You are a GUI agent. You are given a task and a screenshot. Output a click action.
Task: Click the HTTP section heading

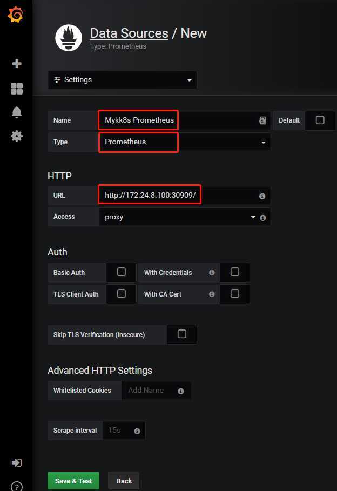point(59,176)
